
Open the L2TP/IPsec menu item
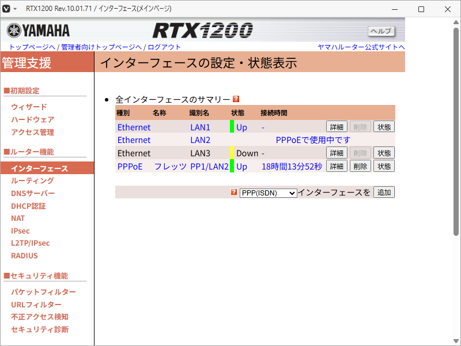pos(31,243)
